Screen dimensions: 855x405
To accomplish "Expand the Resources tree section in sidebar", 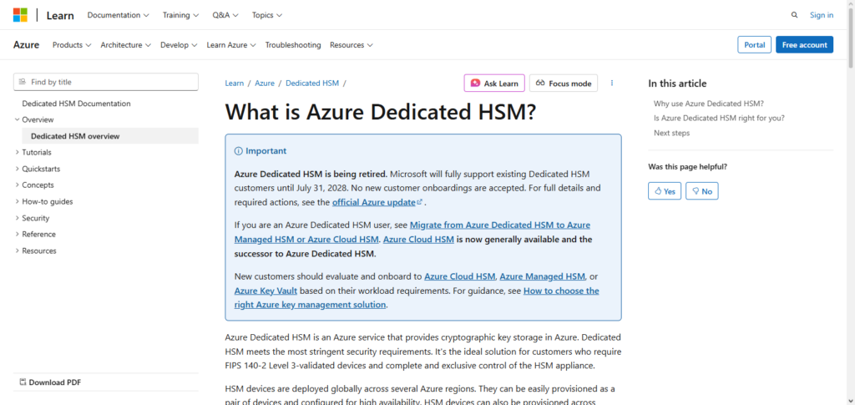I will click(35, 251).
